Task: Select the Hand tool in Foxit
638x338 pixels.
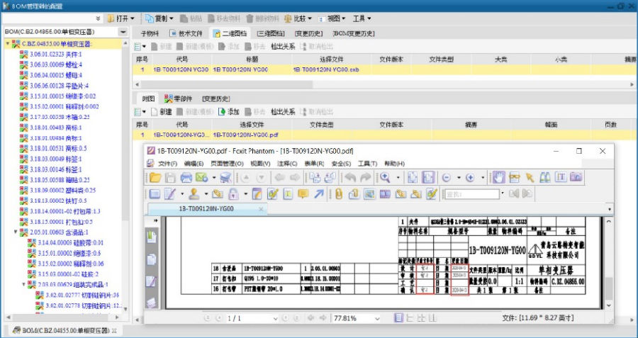Action: (498, 177)
